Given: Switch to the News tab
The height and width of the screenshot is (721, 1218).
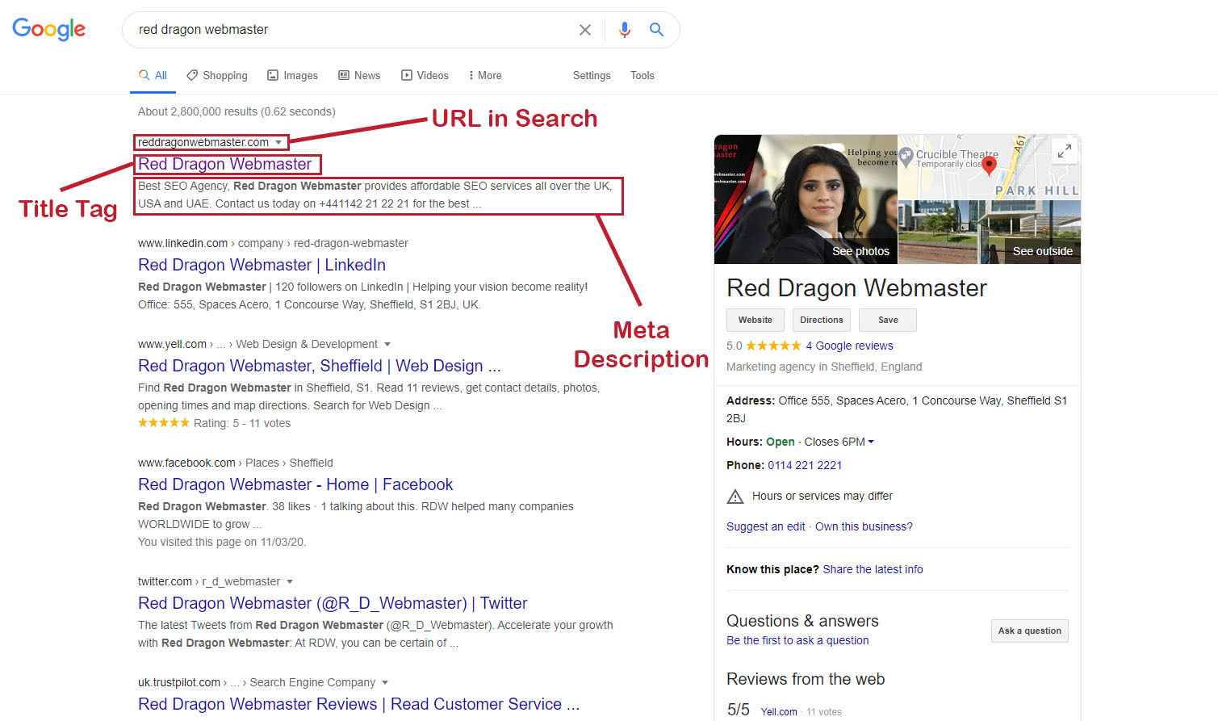Looking at the screenshot, I should (x=359, y=75).
